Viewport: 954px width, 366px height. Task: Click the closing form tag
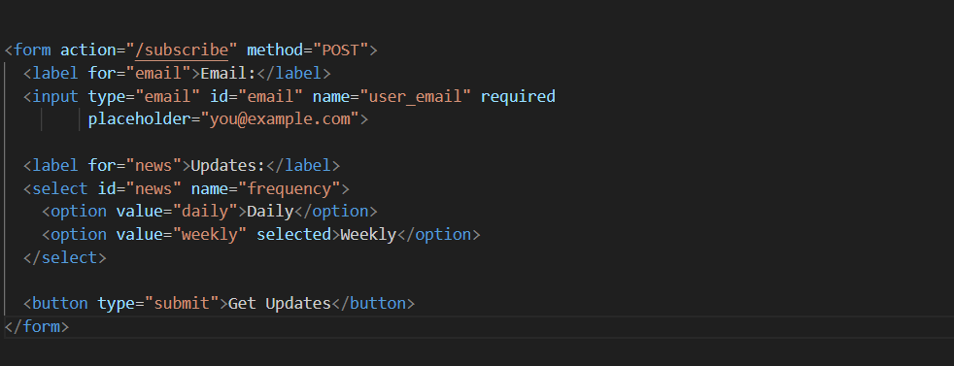coord(37,326)
